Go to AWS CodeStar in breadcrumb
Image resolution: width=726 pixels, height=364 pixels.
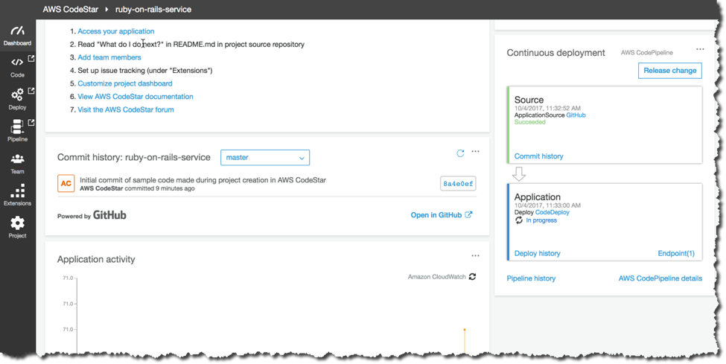click(x=71, y=9)
